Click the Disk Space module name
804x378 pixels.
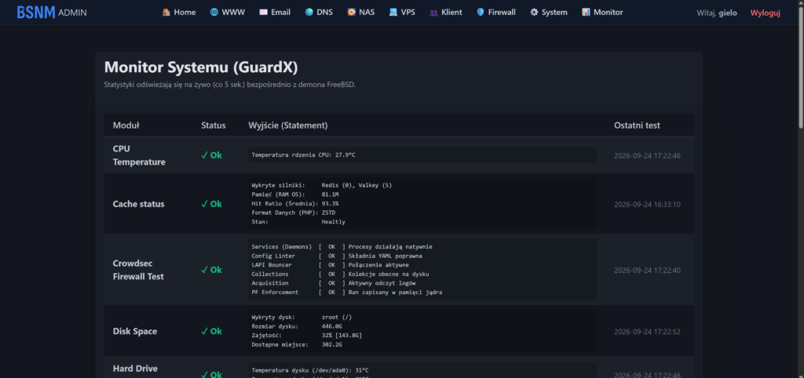click(x=135, y=332)
